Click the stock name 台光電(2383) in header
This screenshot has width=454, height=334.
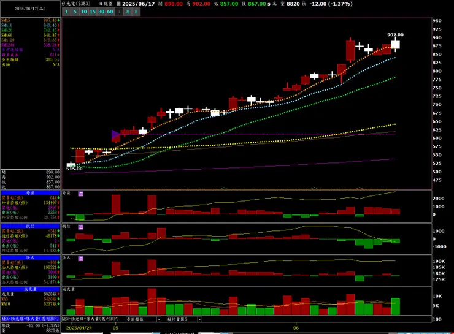click(x=76, y=4)
